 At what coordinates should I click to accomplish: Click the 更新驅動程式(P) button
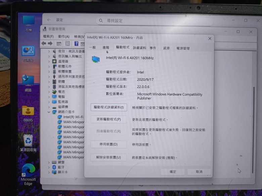pos(109,119)
